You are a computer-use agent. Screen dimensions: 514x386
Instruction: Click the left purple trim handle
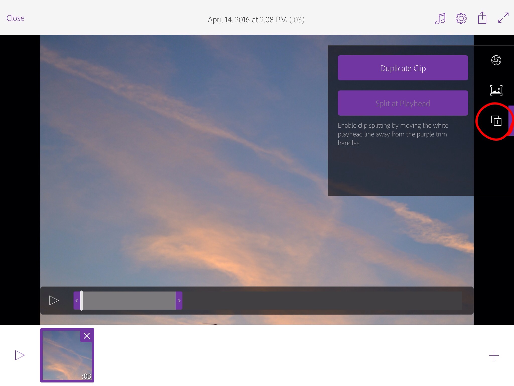coord(77,301)
